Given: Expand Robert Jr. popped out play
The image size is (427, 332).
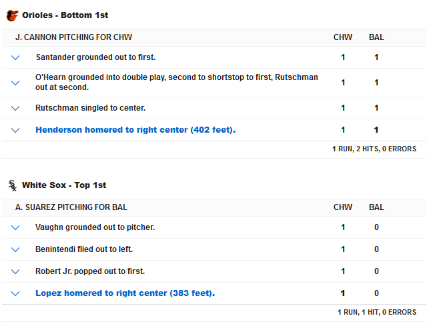Looking at the screenshot, I should pos(15,271).
